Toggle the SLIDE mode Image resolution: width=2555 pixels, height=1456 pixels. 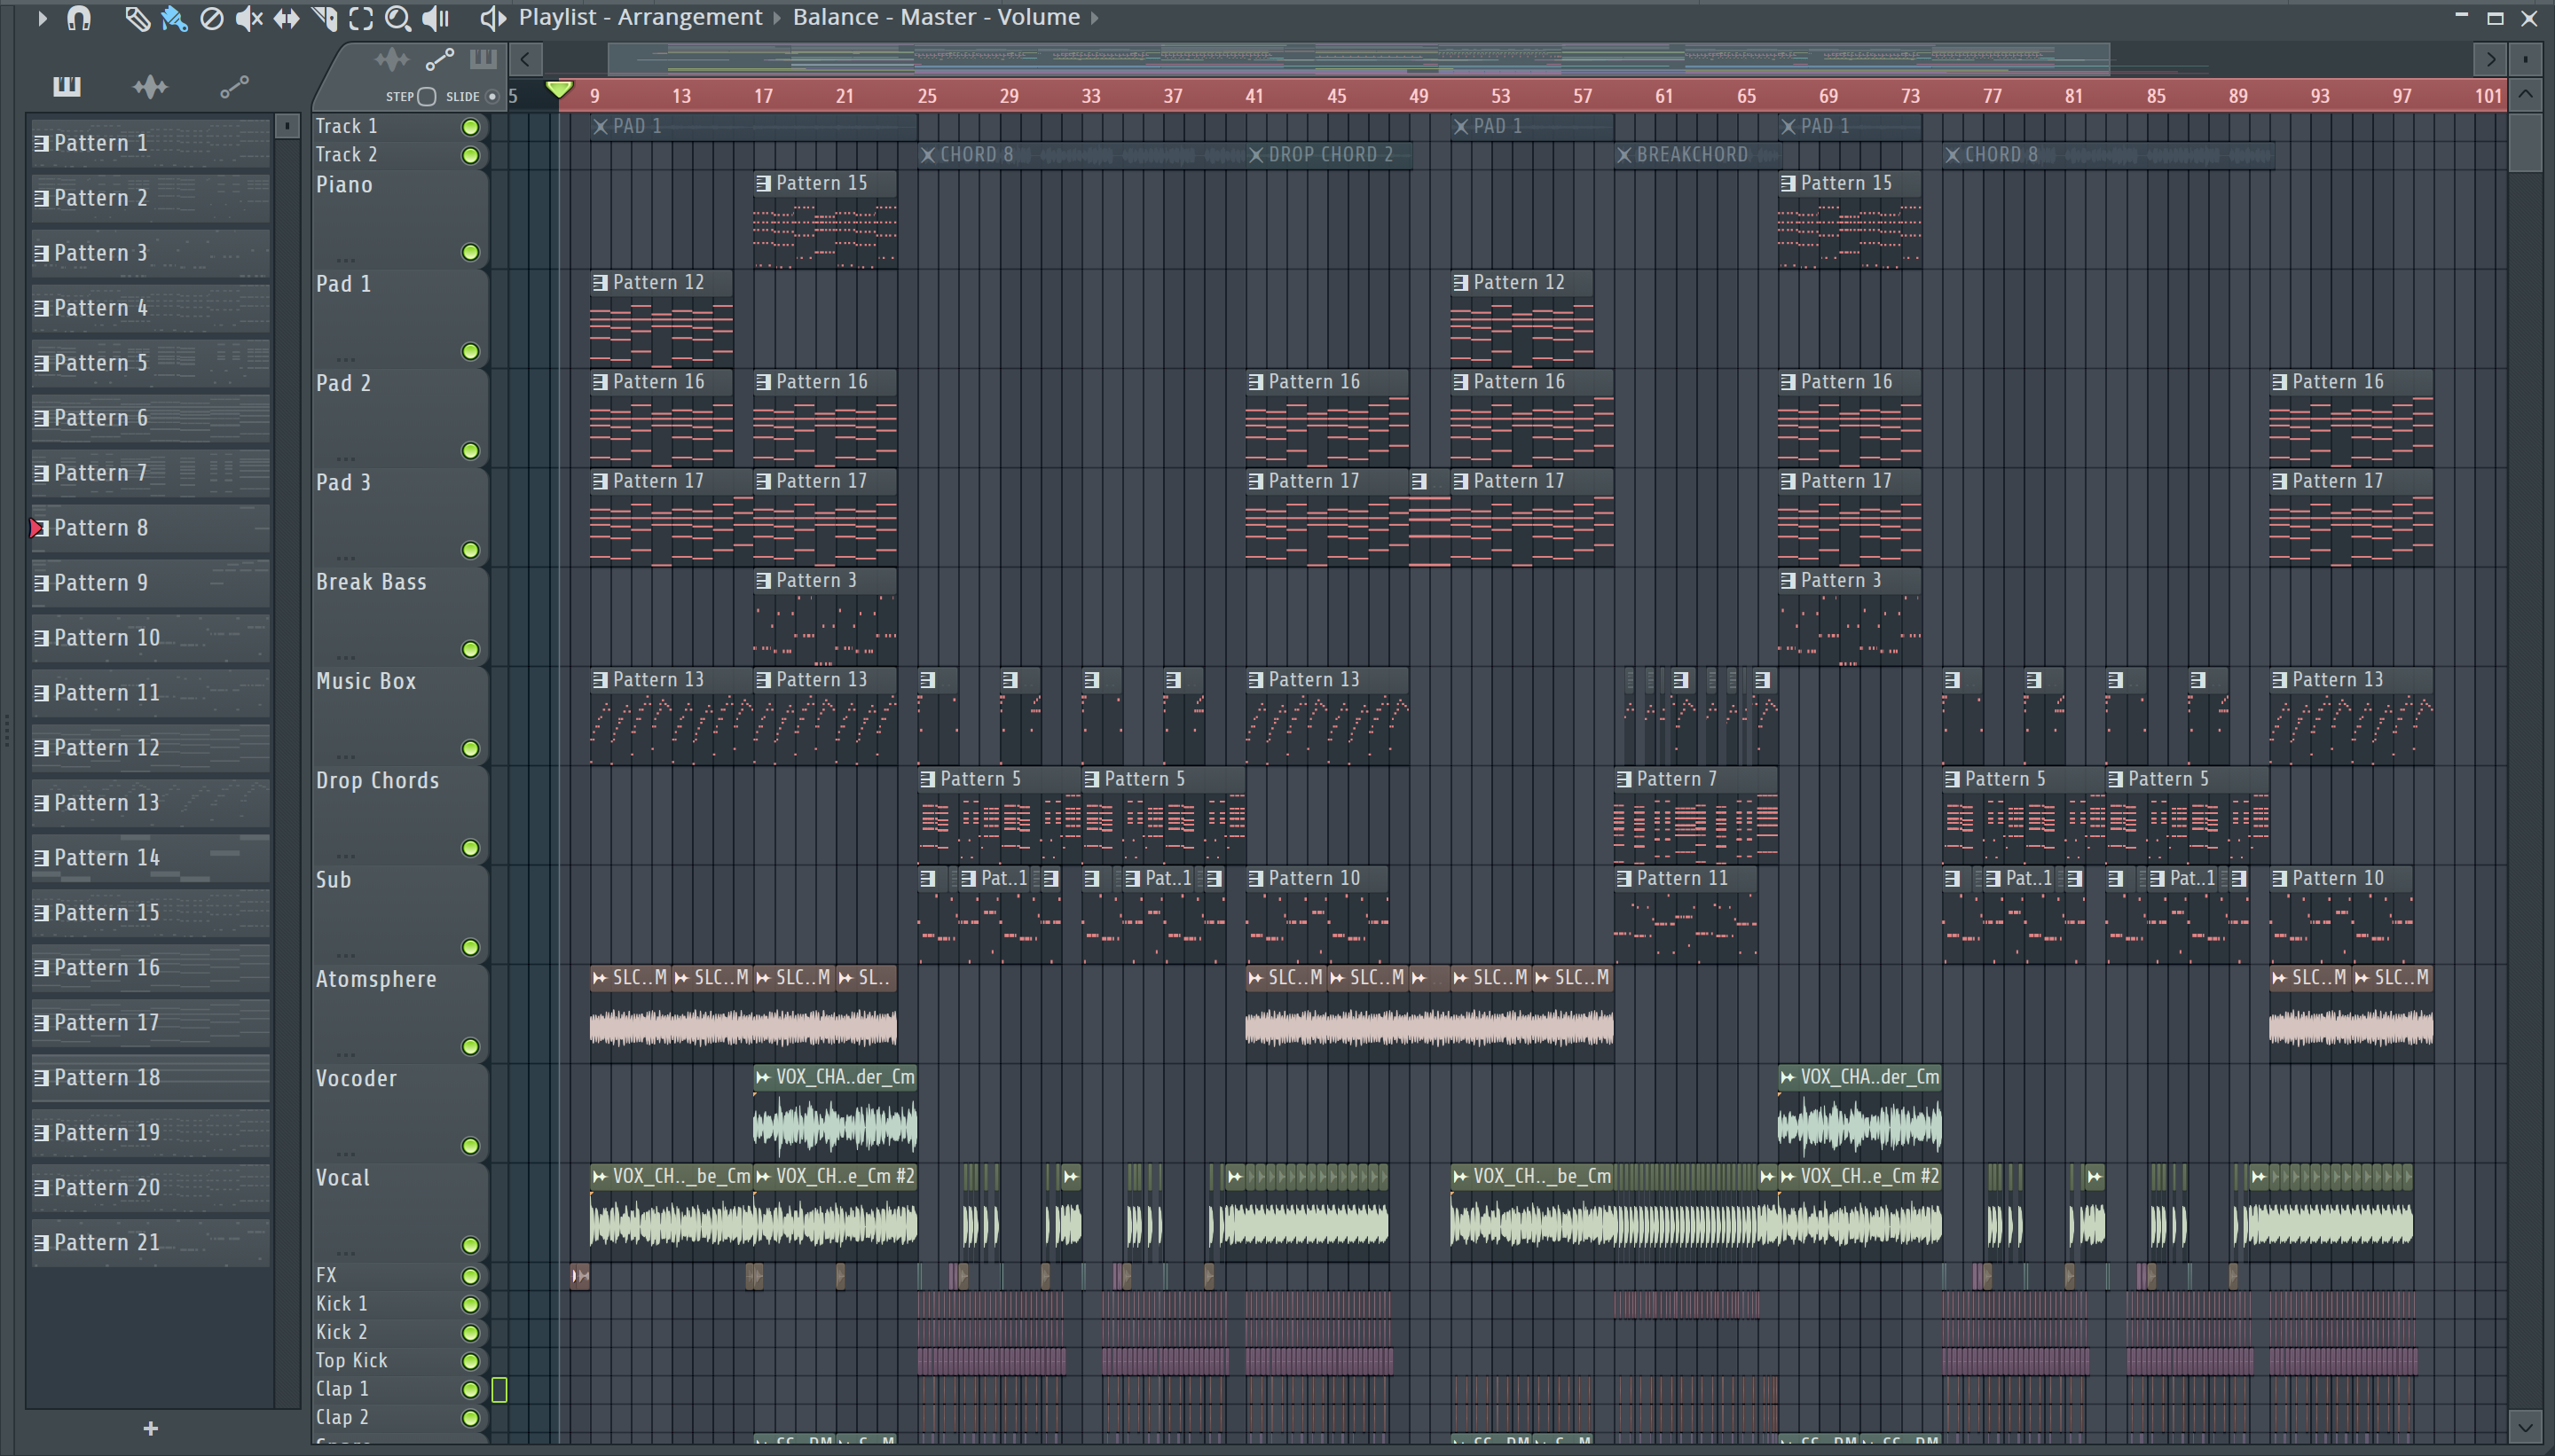(x=492, y=97)
